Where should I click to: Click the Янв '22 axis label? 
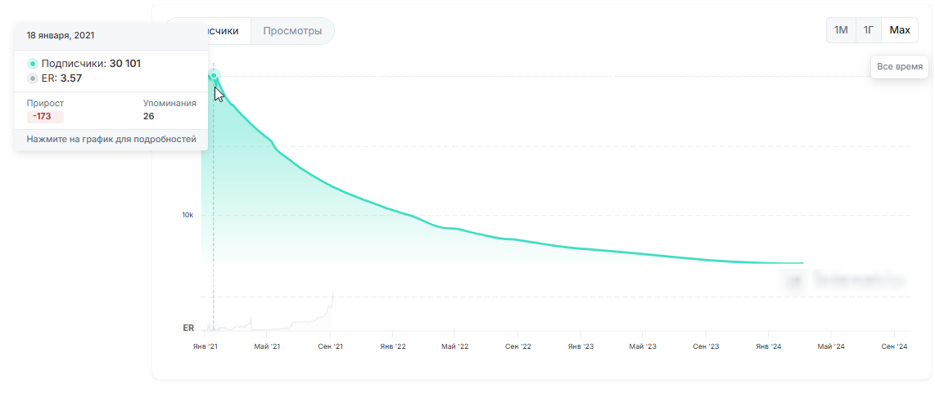click(x=393, y=347)
